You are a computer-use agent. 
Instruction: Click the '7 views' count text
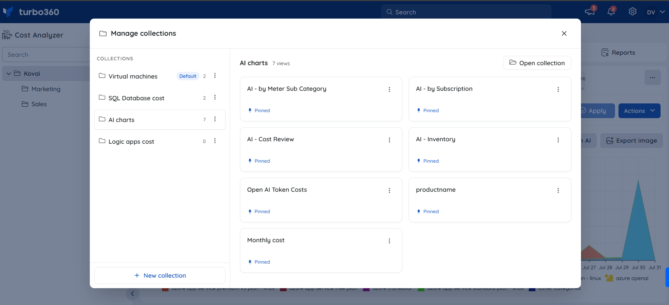(x=281, y=63)
